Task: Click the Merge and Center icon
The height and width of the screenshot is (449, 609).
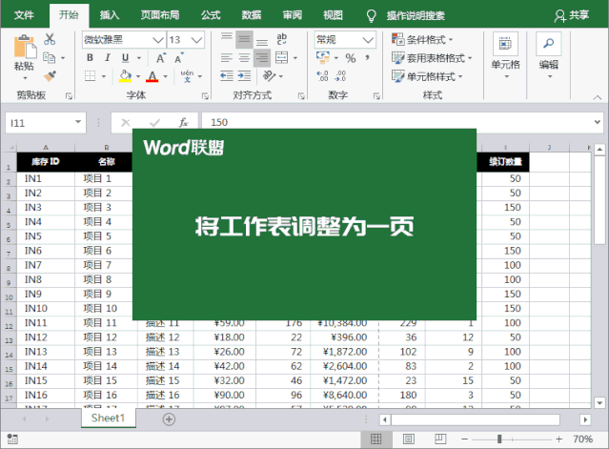Action: (282, 58)
